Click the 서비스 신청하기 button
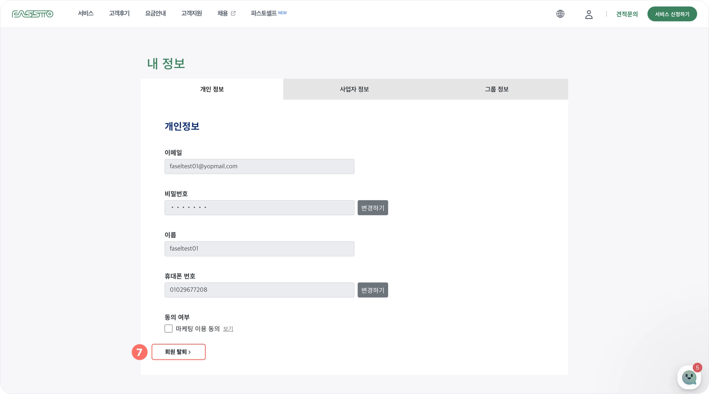Image resolution: width=709 pixels, height=394 pixels. click(x=672, y=14)
